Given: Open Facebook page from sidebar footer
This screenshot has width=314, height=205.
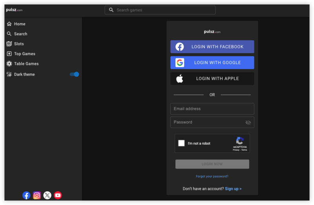Looking at the screenshot, I should (26, 195).
